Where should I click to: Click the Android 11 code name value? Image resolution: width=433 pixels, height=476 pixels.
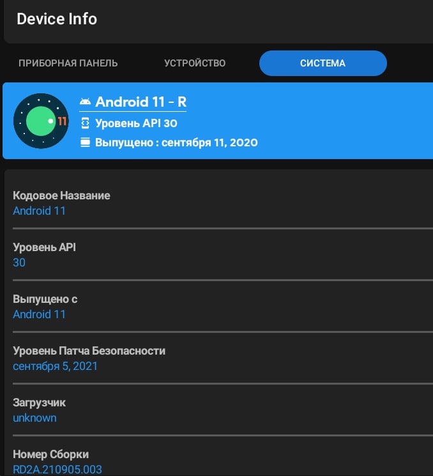pos(39,211)
